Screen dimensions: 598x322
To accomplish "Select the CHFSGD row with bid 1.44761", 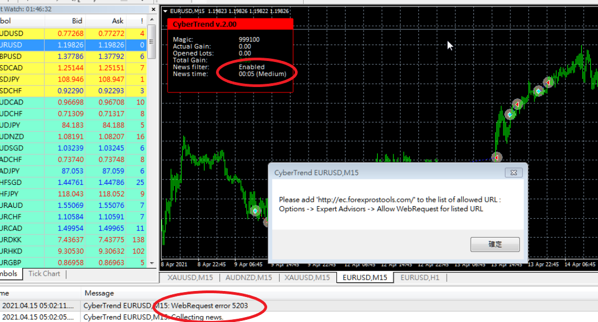I will (x=73, y=182).
